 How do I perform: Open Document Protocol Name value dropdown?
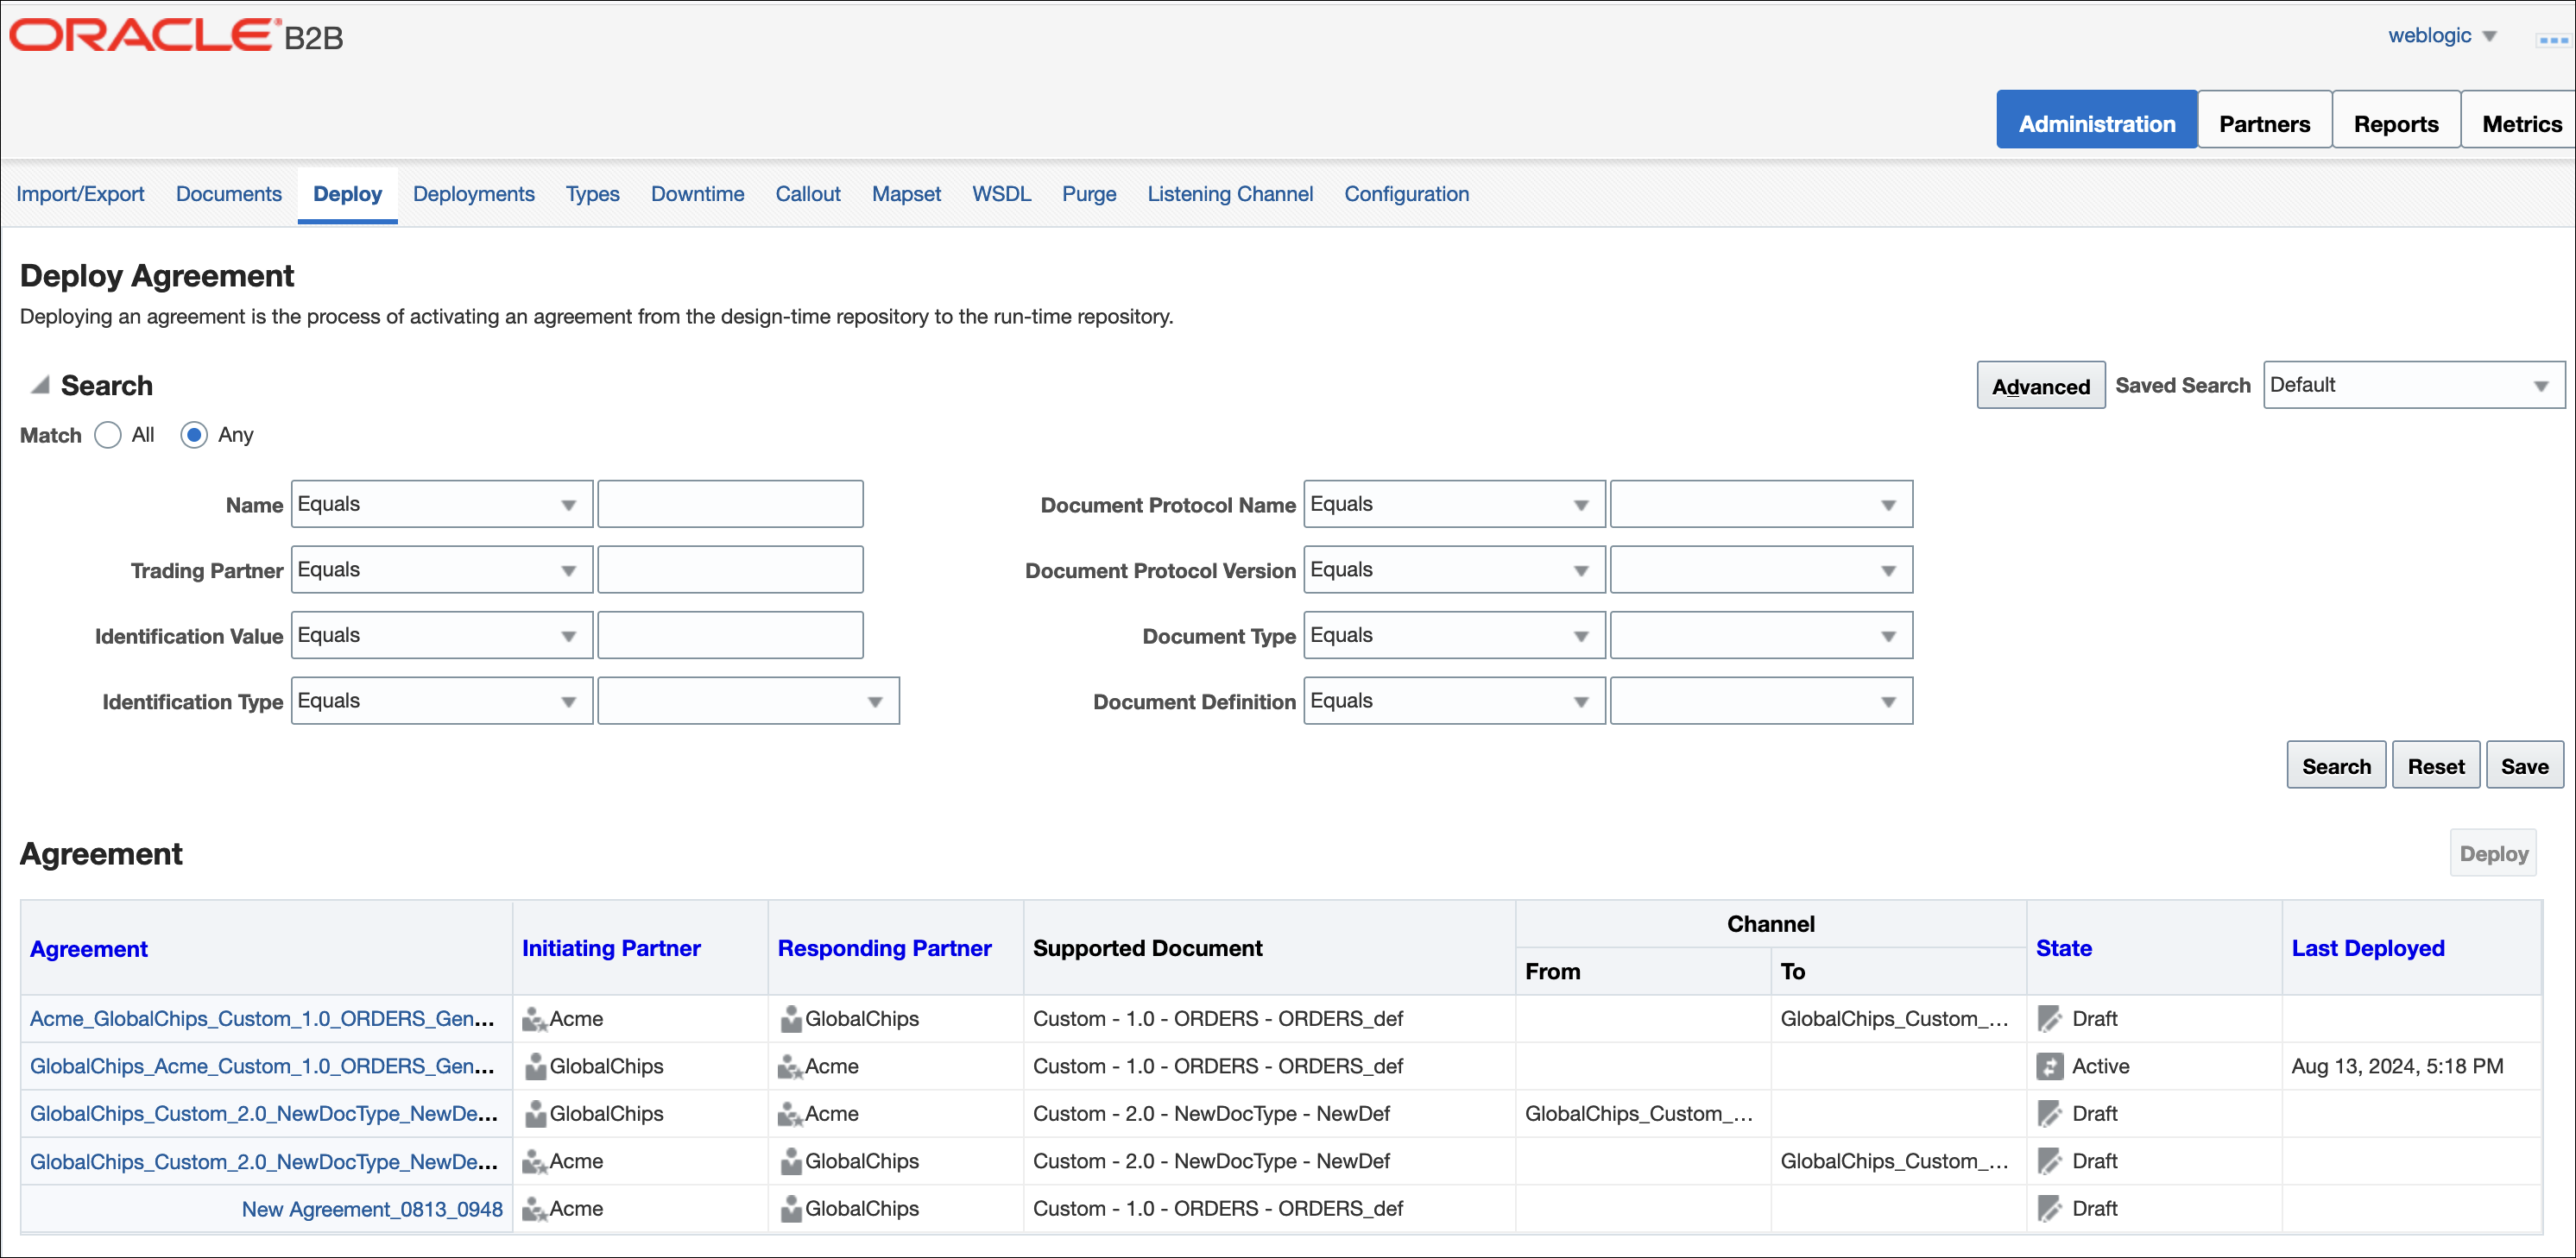tap(1761, 505)
